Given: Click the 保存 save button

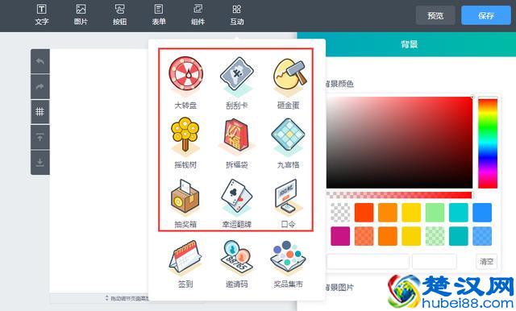Looking at the screenshot, I should pyautogui.click(x=486, y=15).
